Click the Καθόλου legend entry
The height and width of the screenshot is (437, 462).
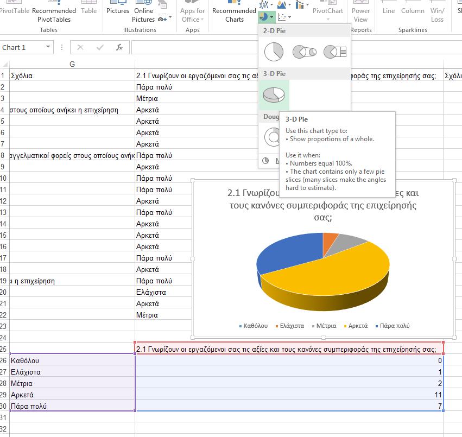point(254,326)
